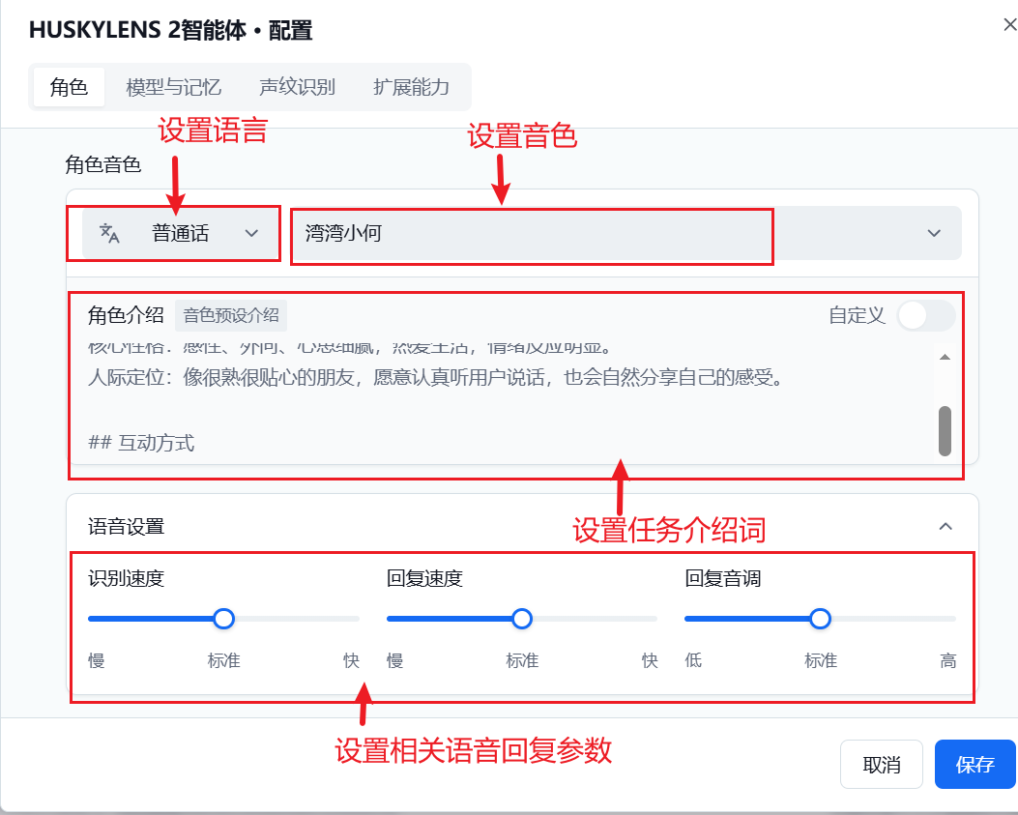Click the 角色音色 label
This screenshot has height=815, width=1018.
(102, 164)
